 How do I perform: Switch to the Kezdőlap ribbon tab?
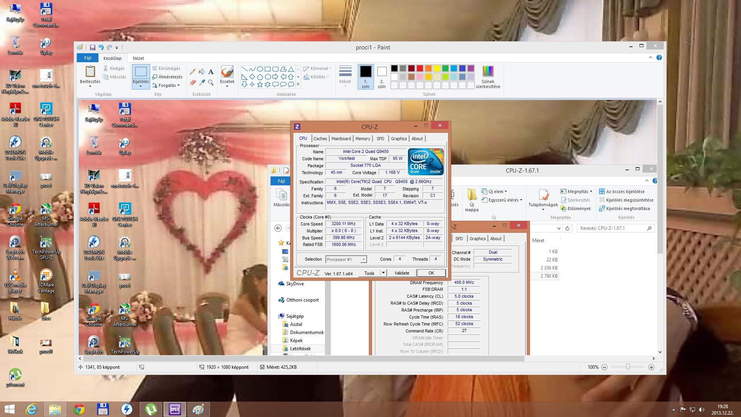click(112, 58)
